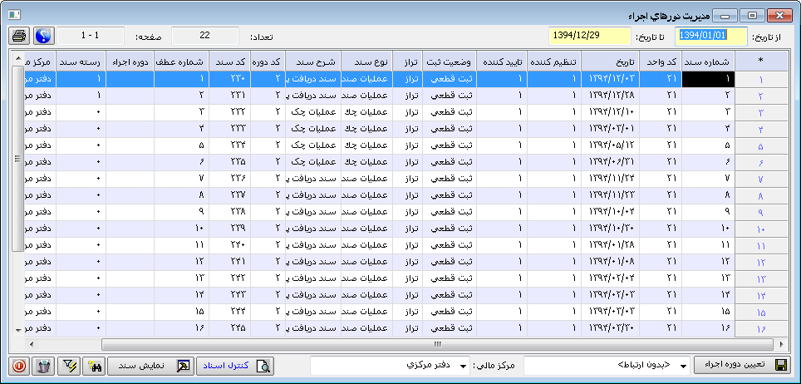This screenshot has width=801, height=384.
Task: Click the دوره اجراء column header
Action: coord(130,61)
